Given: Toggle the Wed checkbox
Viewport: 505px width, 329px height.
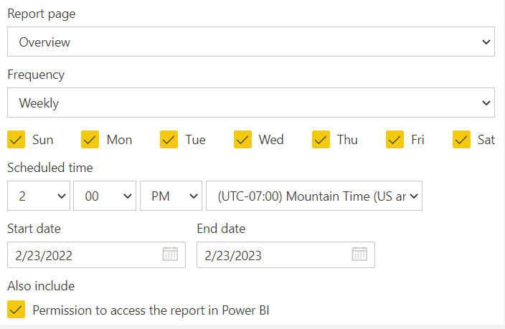Looking at the screenshot, I should tap(242, 139).
